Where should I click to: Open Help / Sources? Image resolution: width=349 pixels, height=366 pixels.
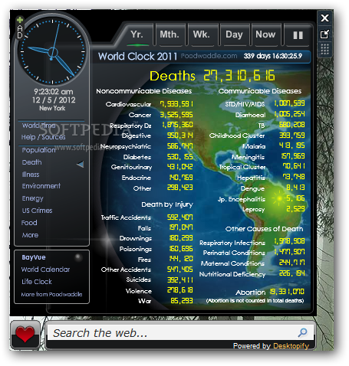[x=43, y=137]
